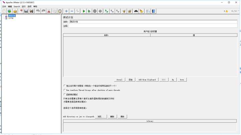The image size is (241, 135).
Task: Select the 工作台 tree node
Action: 11,18
